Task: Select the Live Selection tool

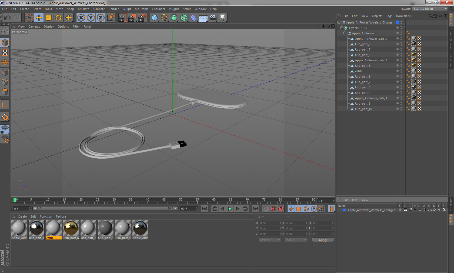Action: (29, 18)
